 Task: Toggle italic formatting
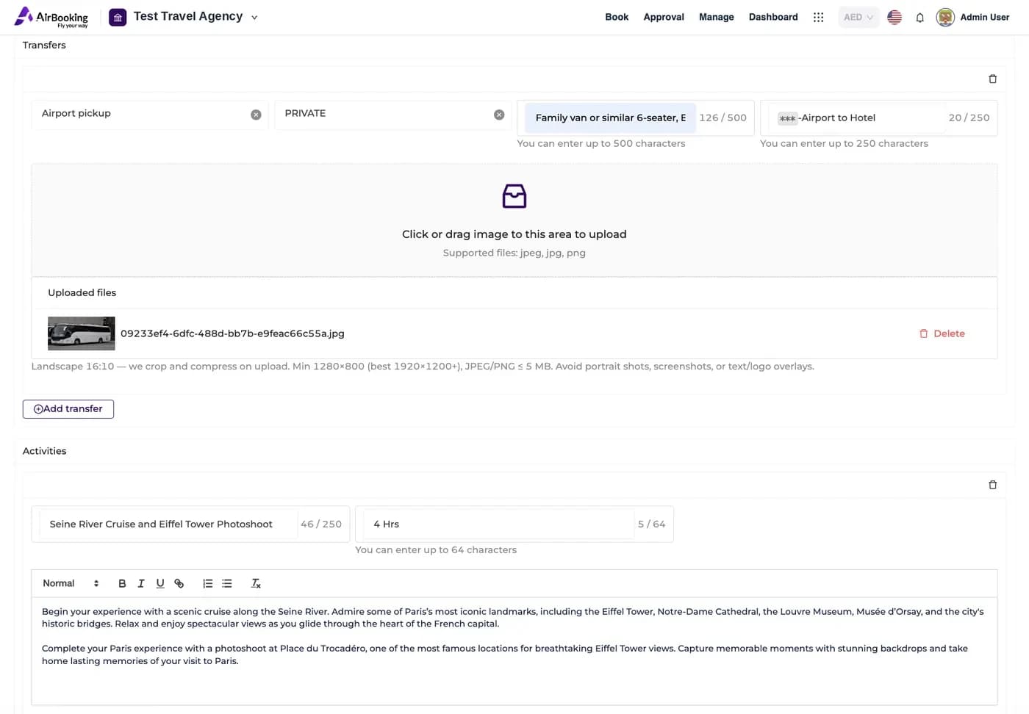[141, 583]
